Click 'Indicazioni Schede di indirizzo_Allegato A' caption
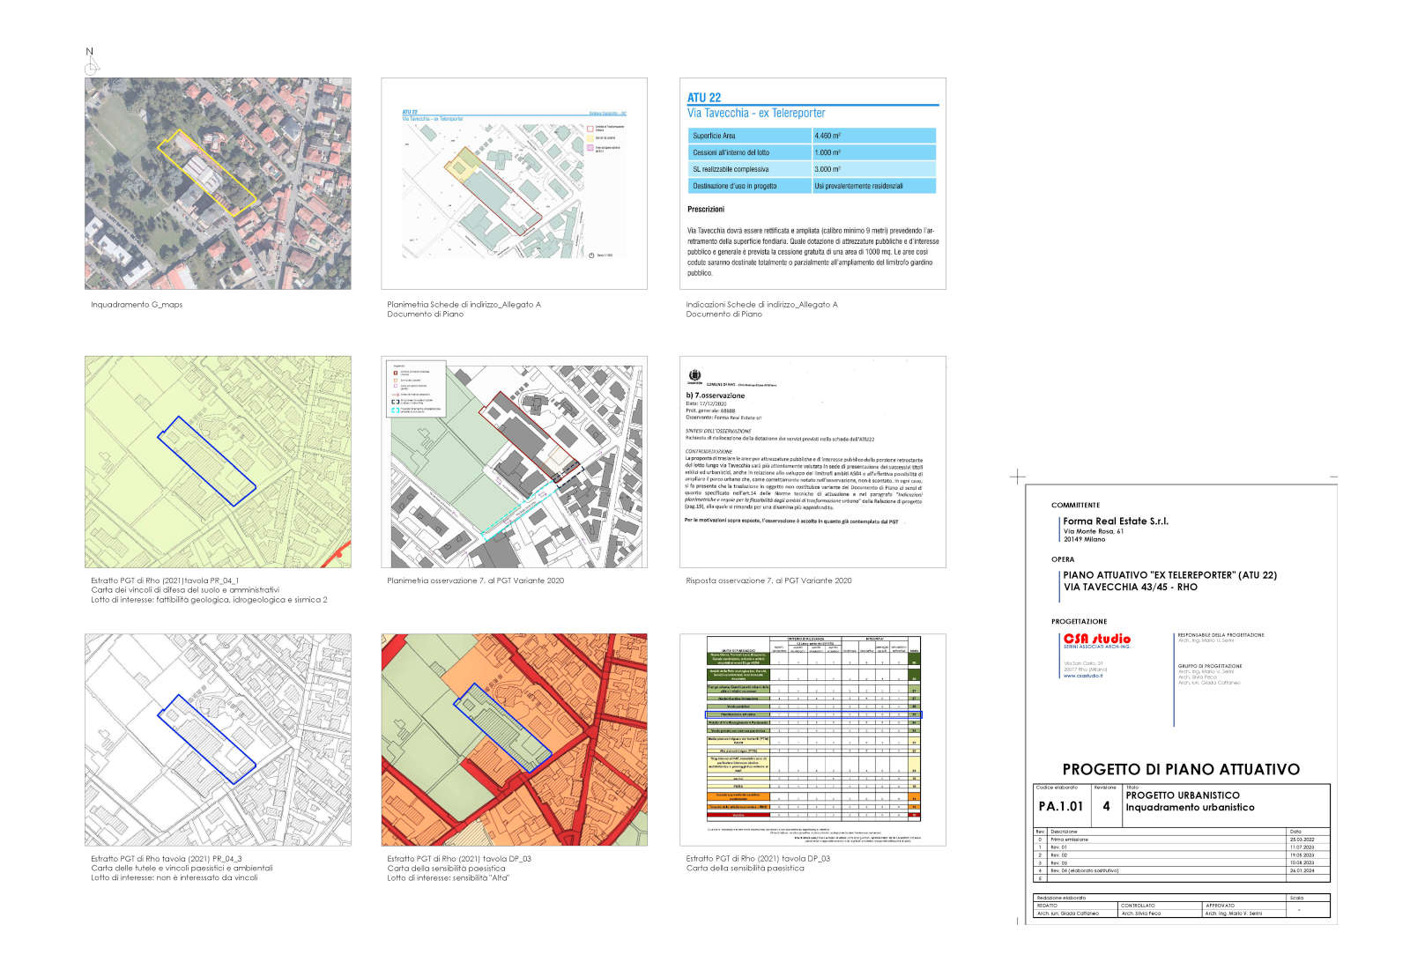The image size is (1410, 969). 761,305
